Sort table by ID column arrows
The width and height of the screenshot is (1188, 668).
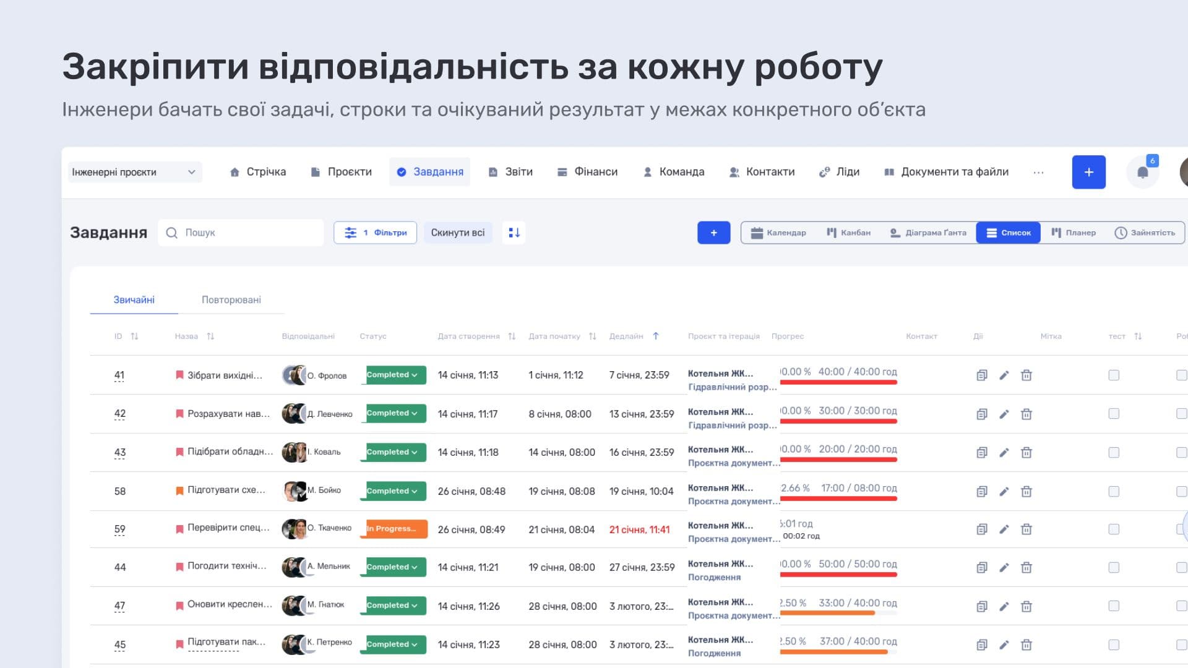(x=134, y=336)
